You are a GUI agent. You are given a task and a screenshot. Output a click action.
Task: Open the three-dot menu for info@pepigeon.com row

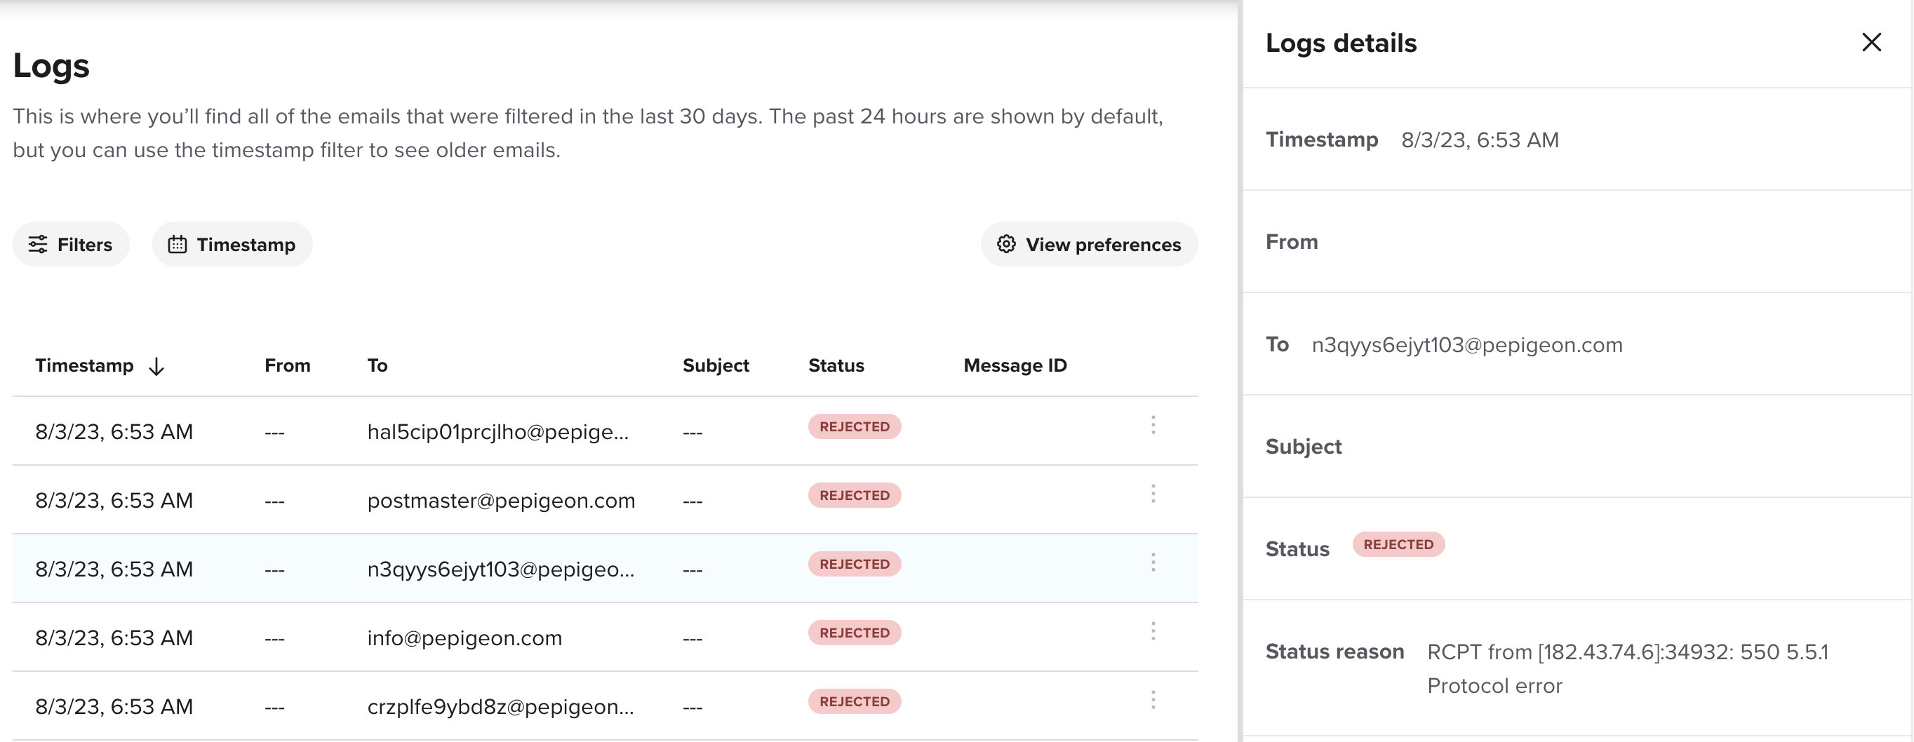point(1153,631)
